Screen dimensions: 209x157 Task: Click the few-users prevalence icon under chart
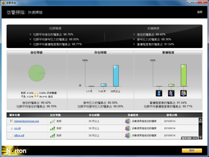tap(171, 93)
